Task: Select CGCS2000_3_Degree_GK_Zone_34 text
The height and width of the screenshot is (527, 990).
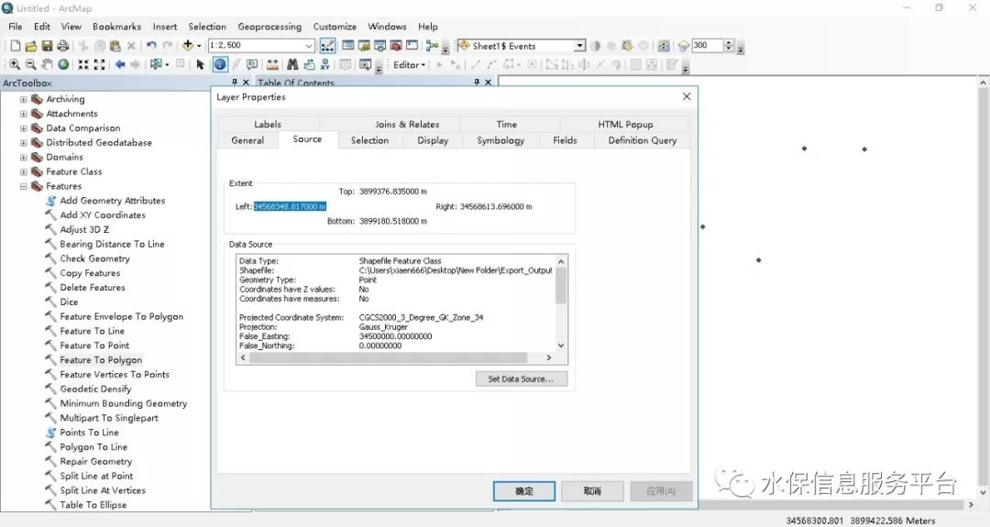Action: [421, 317]
